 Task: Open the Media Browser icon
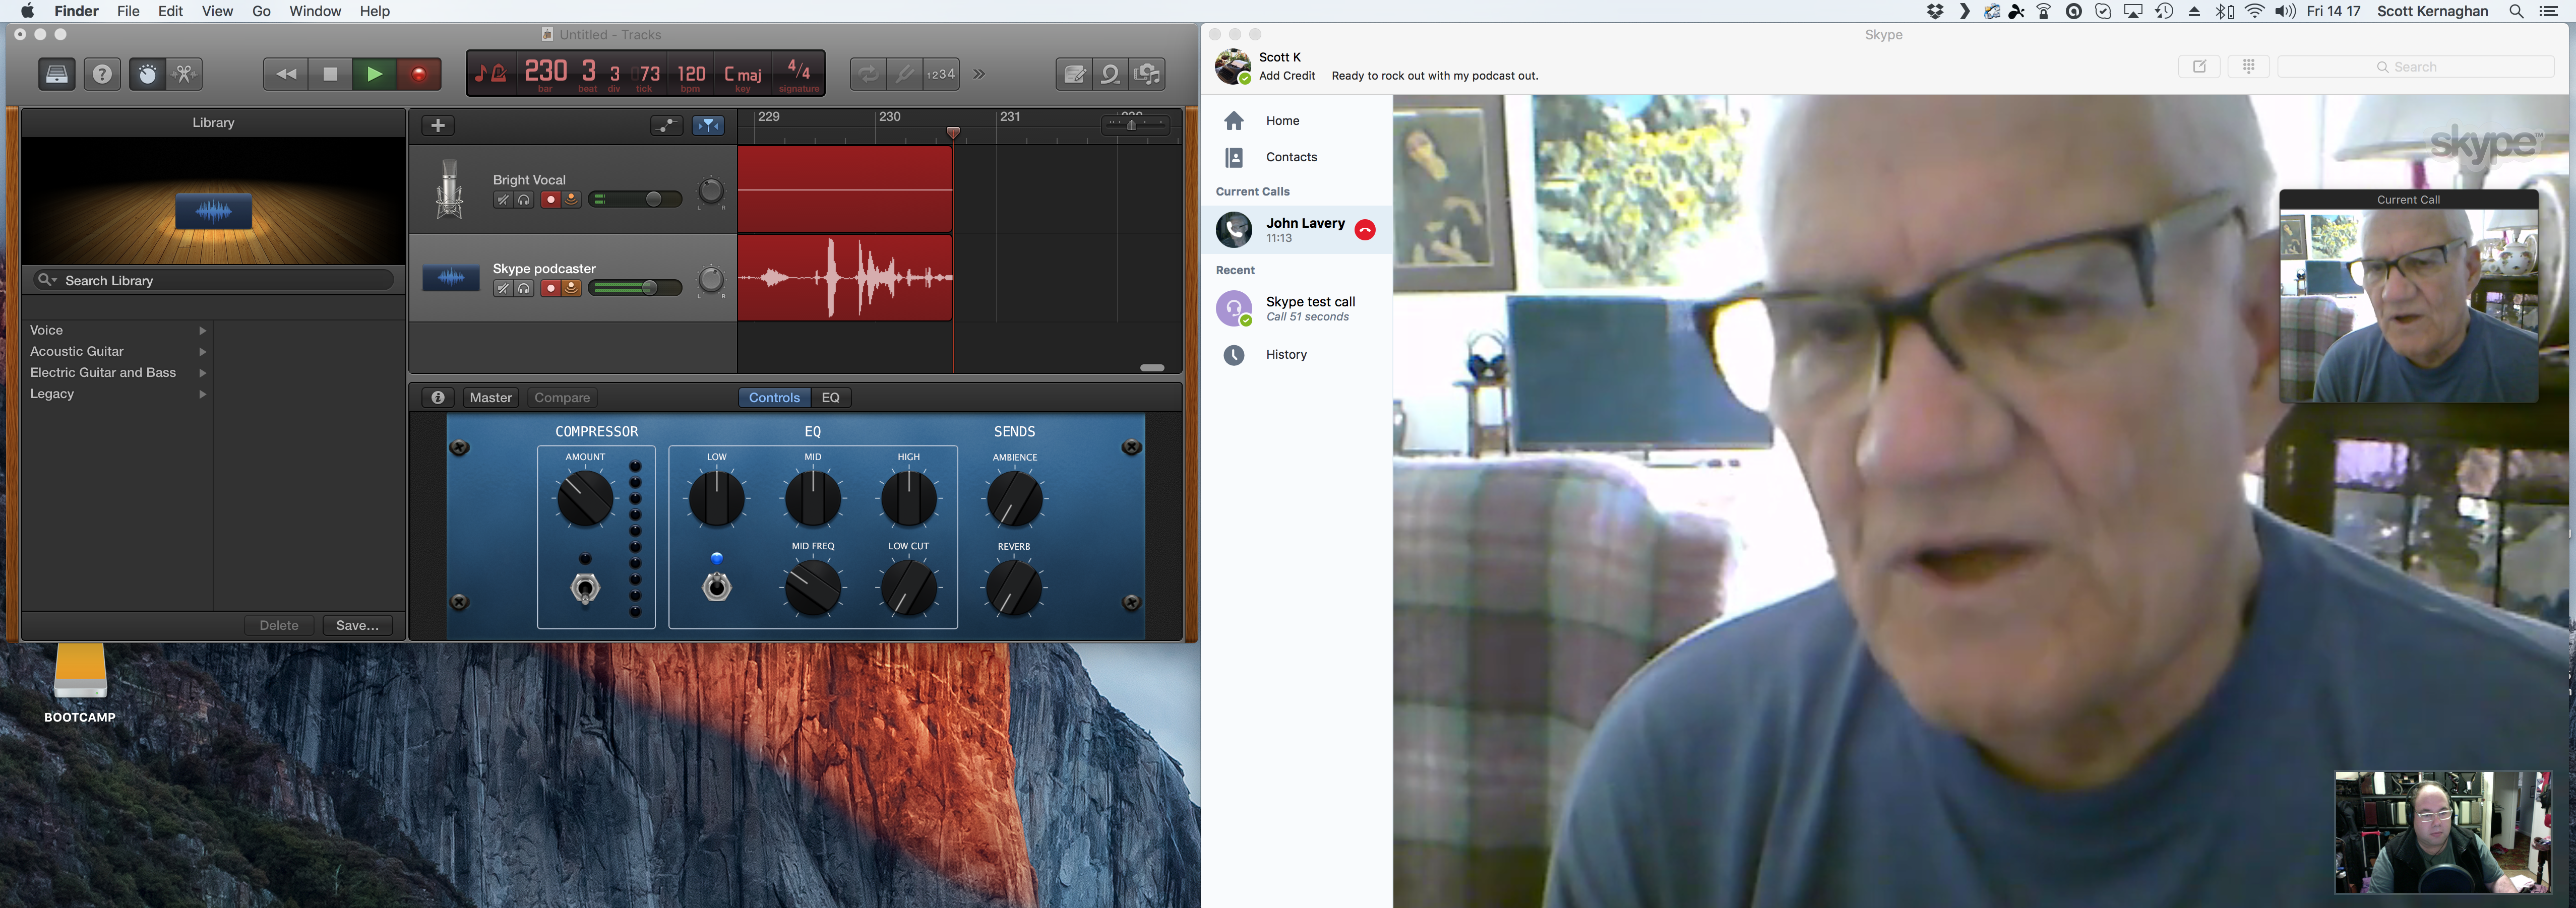tap(1148, 74)
